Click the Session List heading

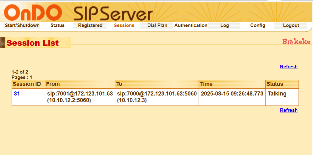point(33,43)
